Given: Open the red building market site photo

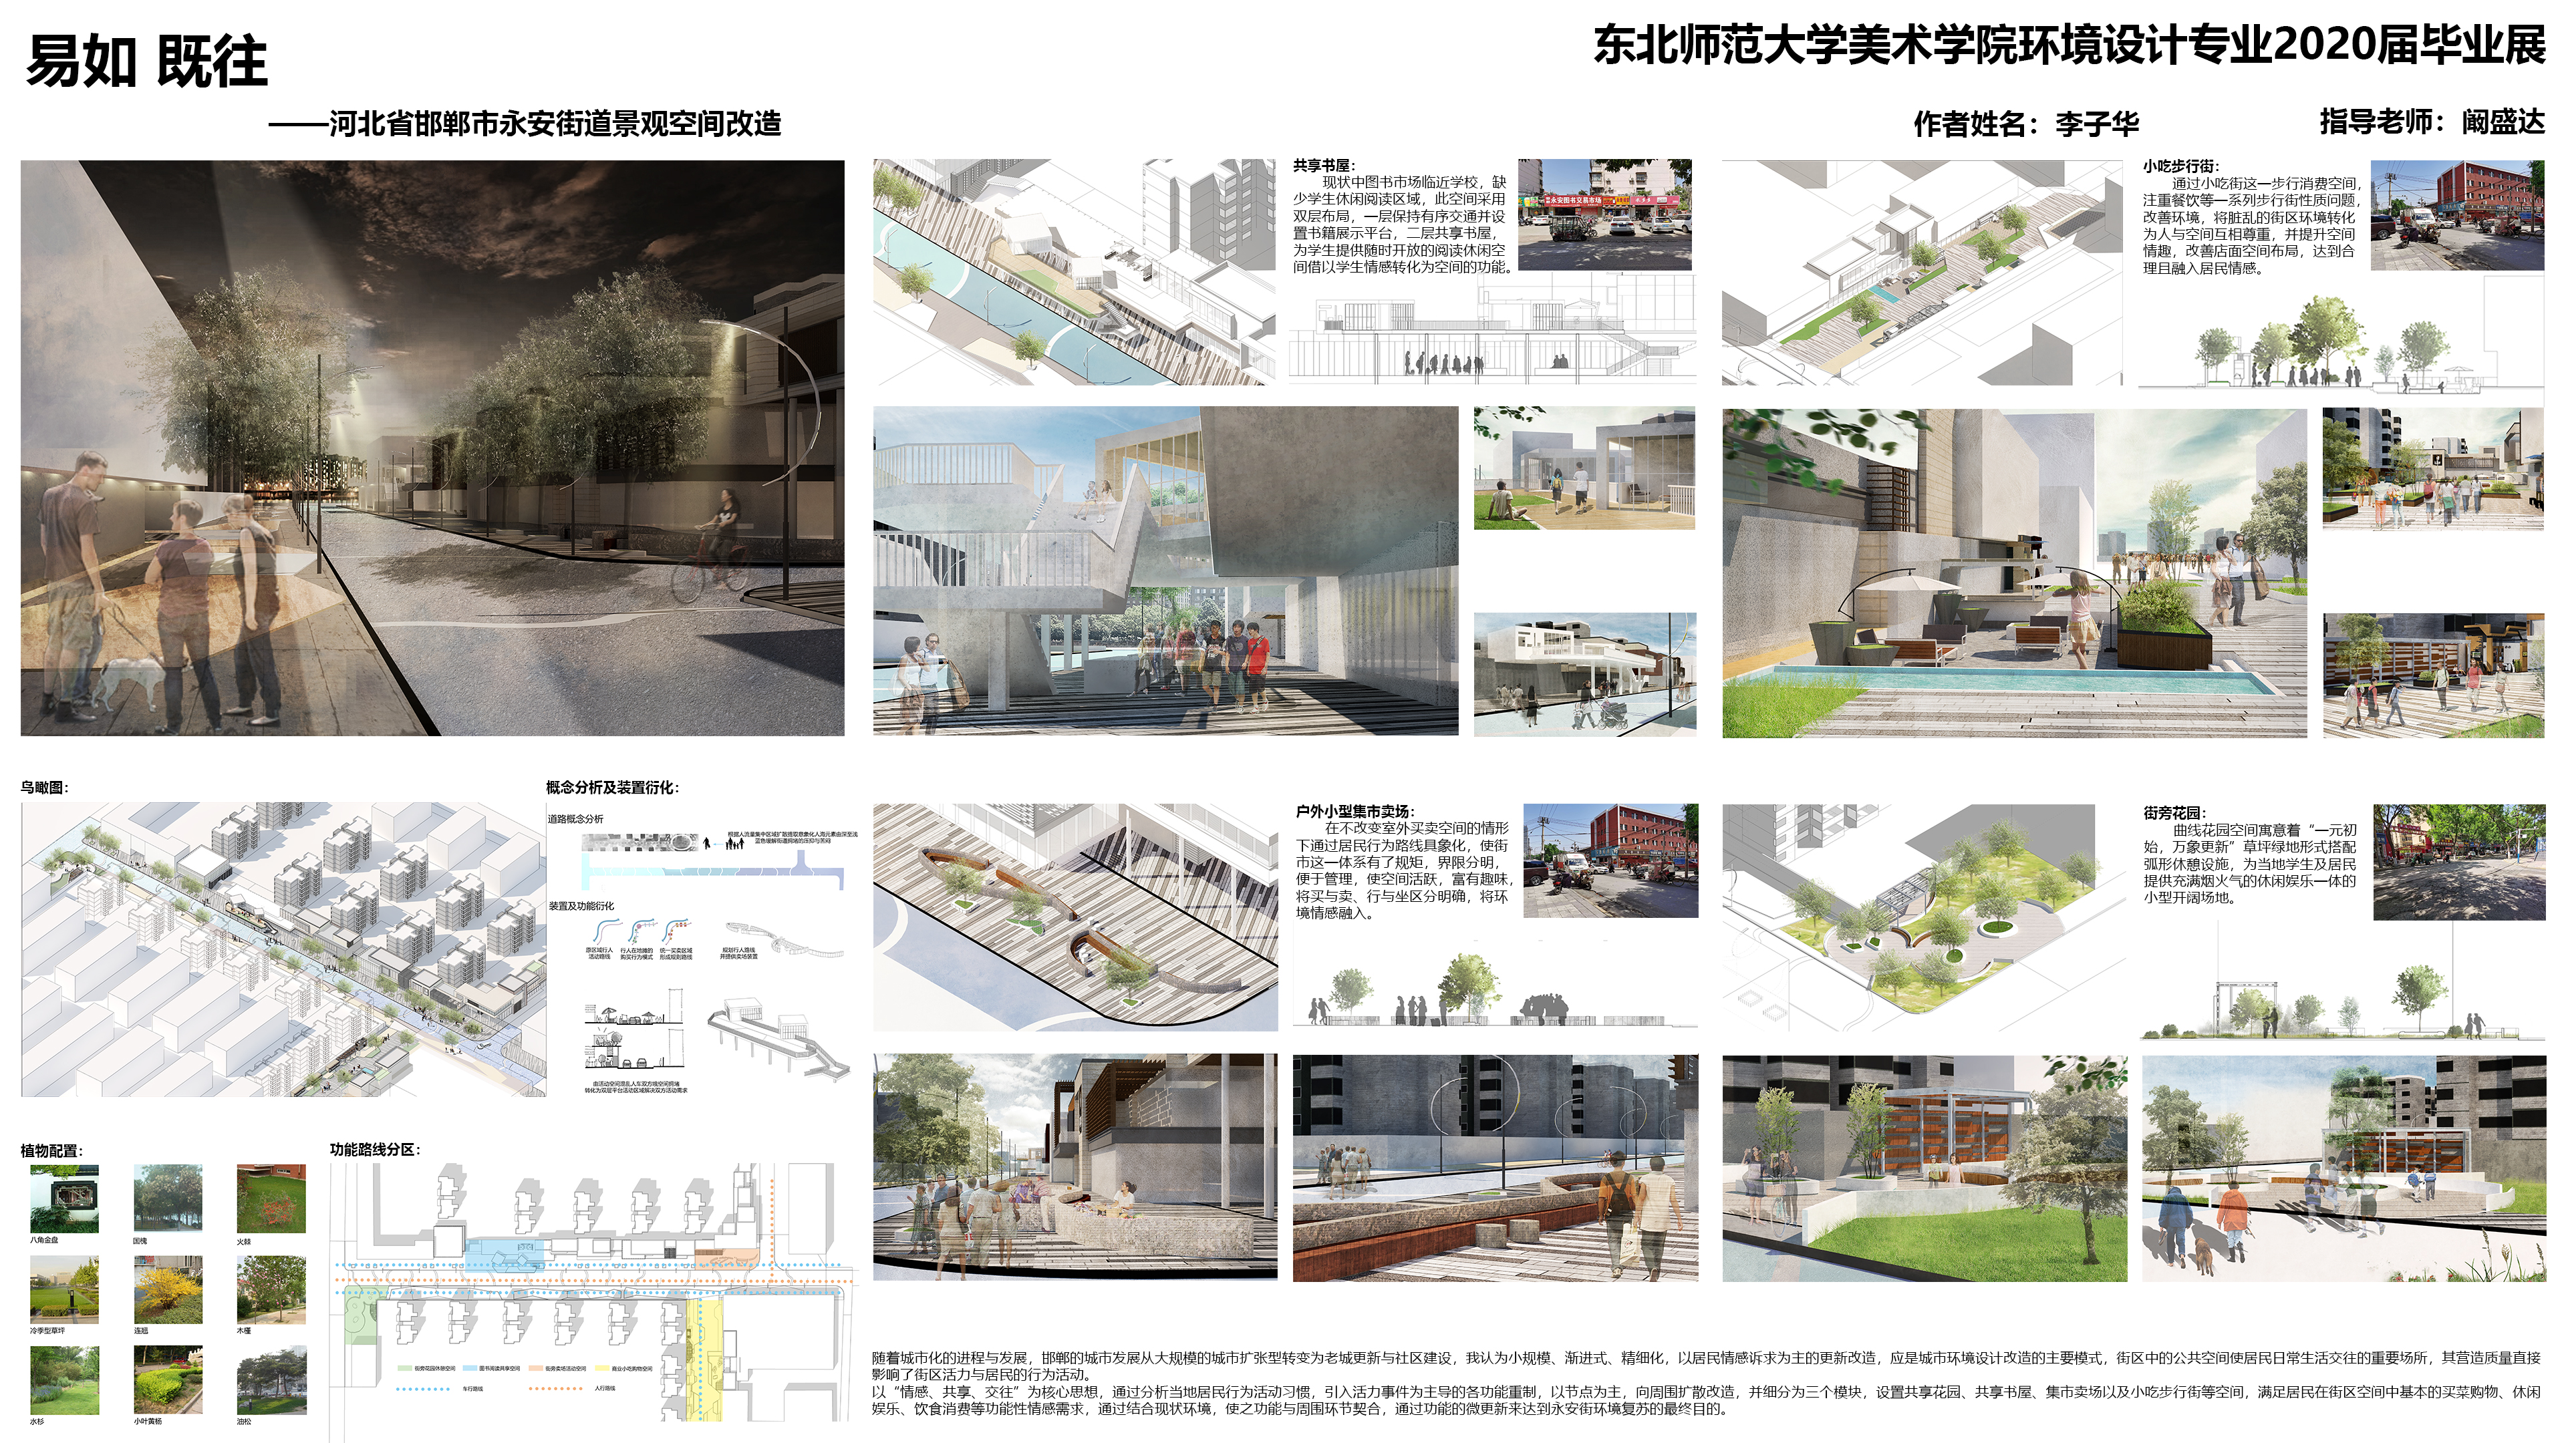Looking at the screenshot, I should 1610,860.
